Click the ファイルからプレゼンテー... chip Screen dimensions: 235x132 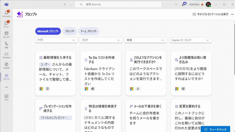coord(55,118)
